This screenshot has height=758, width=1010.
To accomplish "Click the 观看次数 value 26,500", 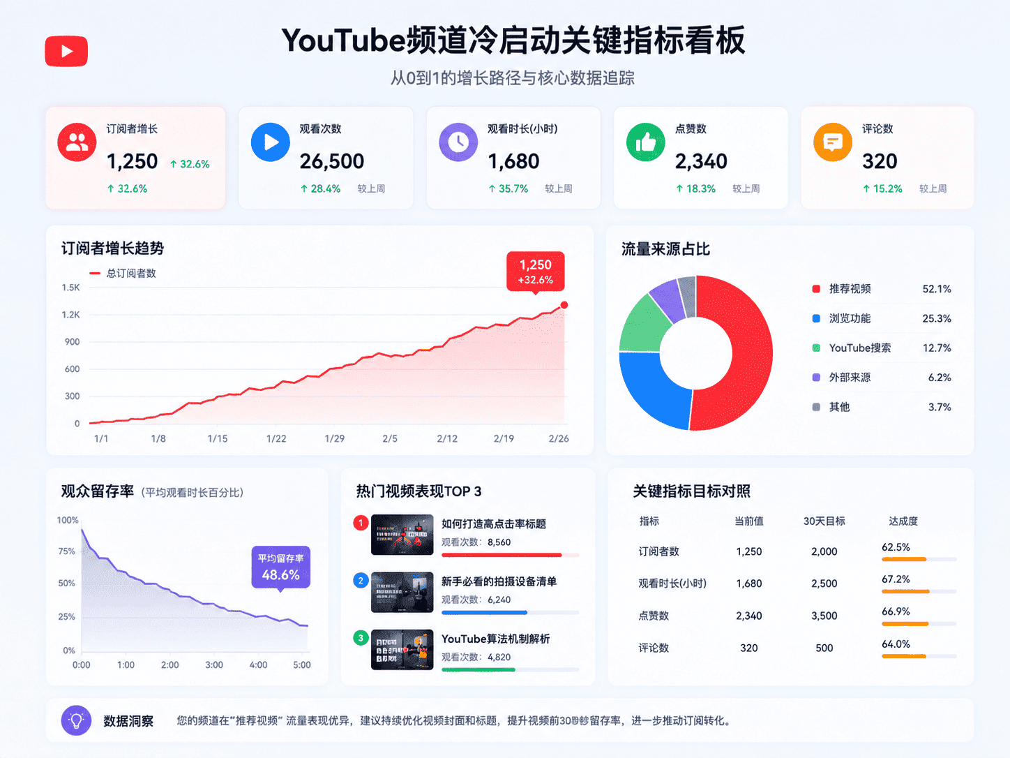I will coord(332,161).
